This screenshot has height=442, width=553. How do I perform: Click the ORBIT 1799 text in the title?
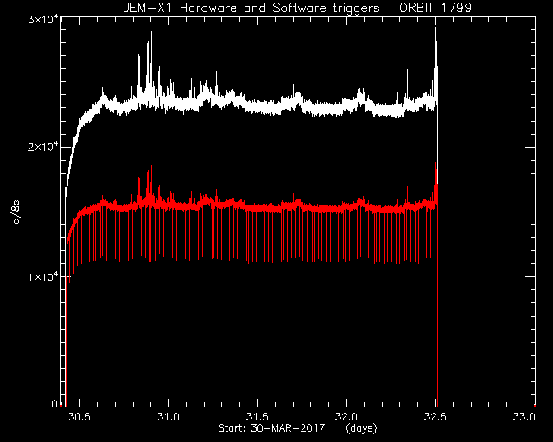pyautogui.click(x=435, y=8)
